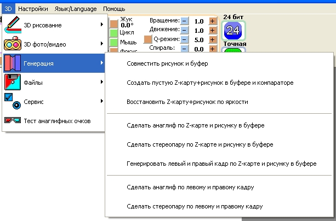The height and width of the screenshot is (221, 336).
Task: Open the Настройки menu
Action: [33, 9]
